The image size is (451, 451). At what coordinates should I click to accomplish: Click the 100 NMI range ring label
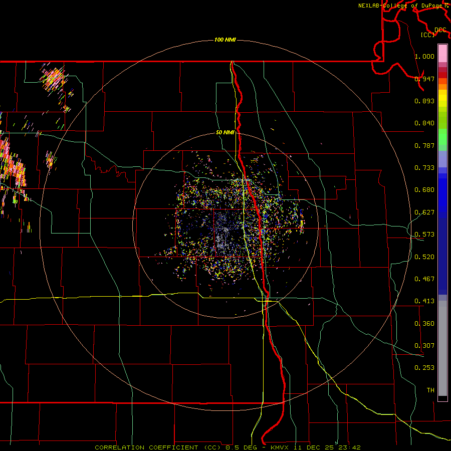point(225,40)
